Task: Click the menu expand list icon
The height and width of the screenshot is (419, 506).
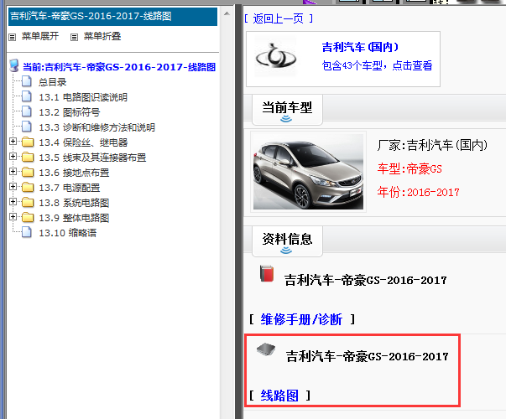Action: tap(13, 37)
